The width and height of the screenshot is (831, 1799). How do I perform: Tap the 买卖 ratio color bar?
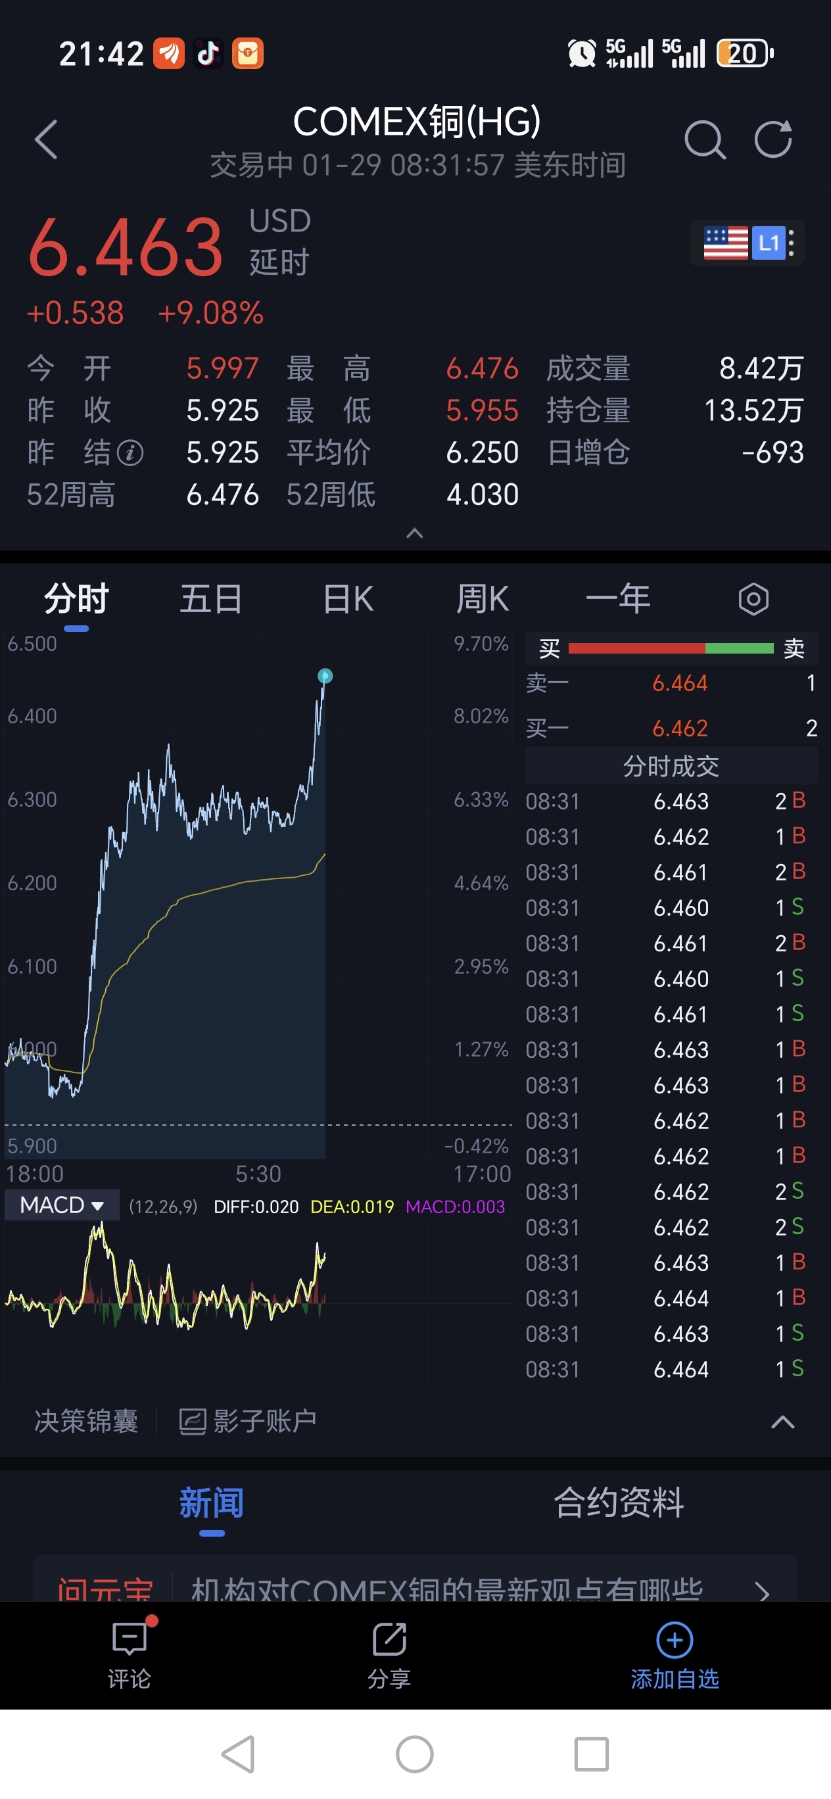click(x=671, y=649)
